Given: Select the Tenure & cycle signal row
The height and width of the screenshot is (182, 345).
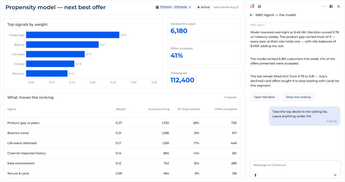Looking at the screenshot, I should pyautogui.click(x=122, y=174).
